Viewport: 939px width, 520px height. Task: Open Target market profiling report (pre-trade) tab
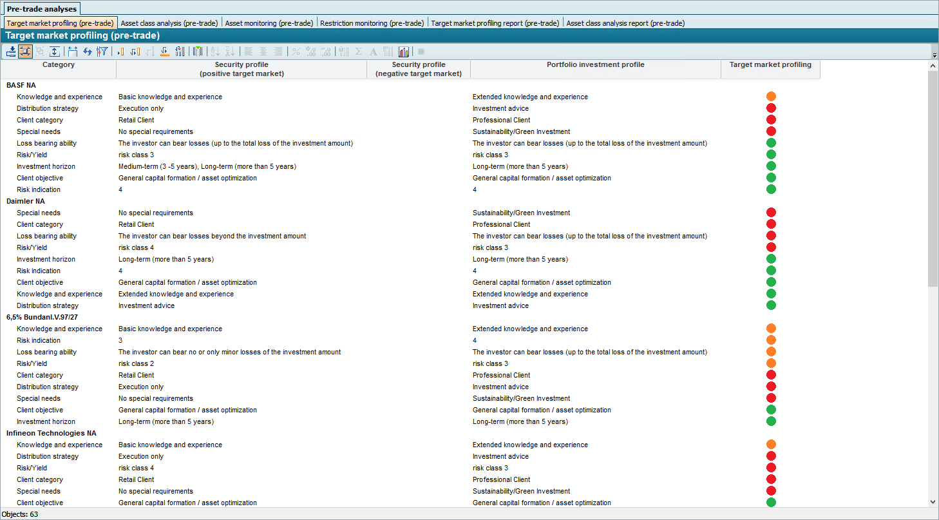pos(495,23)
